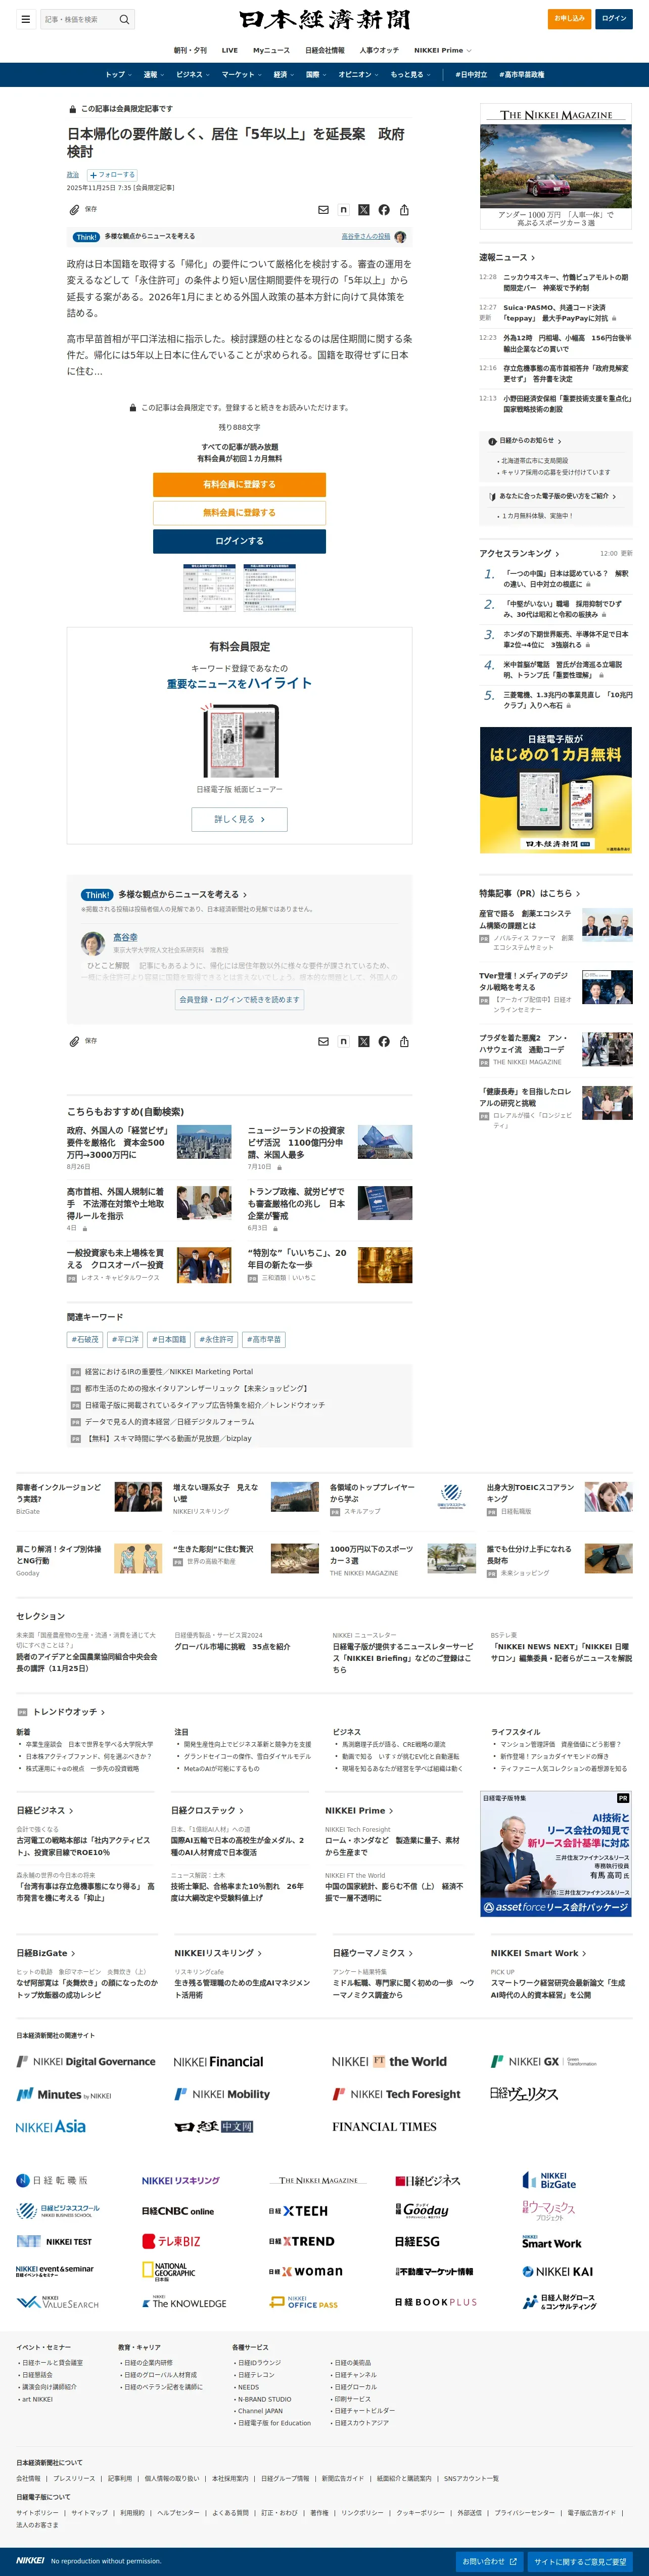Screen dimensions: 649x2576
Task: Open the FINANCIAL TIMES logo
Action: click(x=384, y=2127)
